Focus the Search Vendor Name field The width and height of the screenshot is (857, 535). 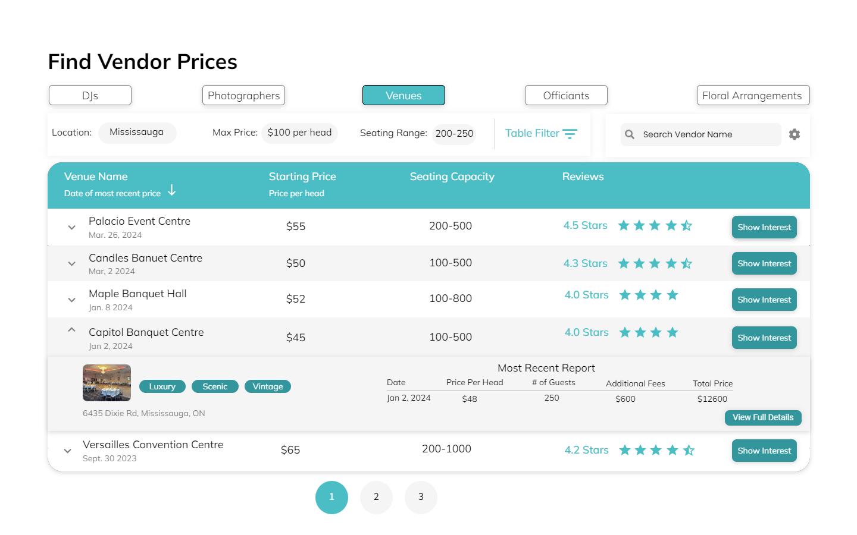point(708,134)
